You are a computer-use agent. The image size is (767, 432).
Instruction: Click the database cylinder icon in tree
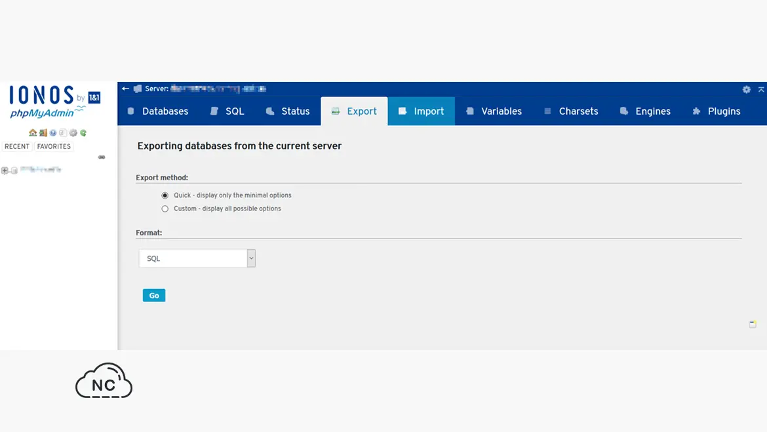pos(14,170)
